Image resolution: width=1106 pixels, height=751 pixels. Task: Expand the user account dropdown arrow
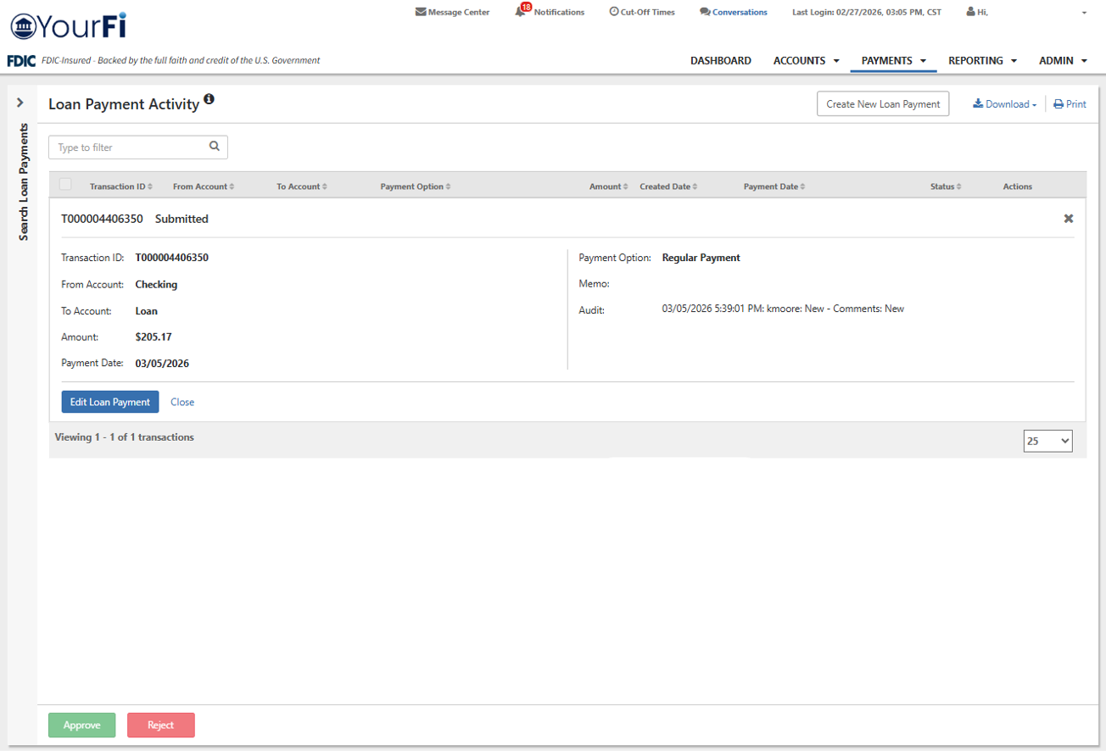click(x=1084, y=13)
